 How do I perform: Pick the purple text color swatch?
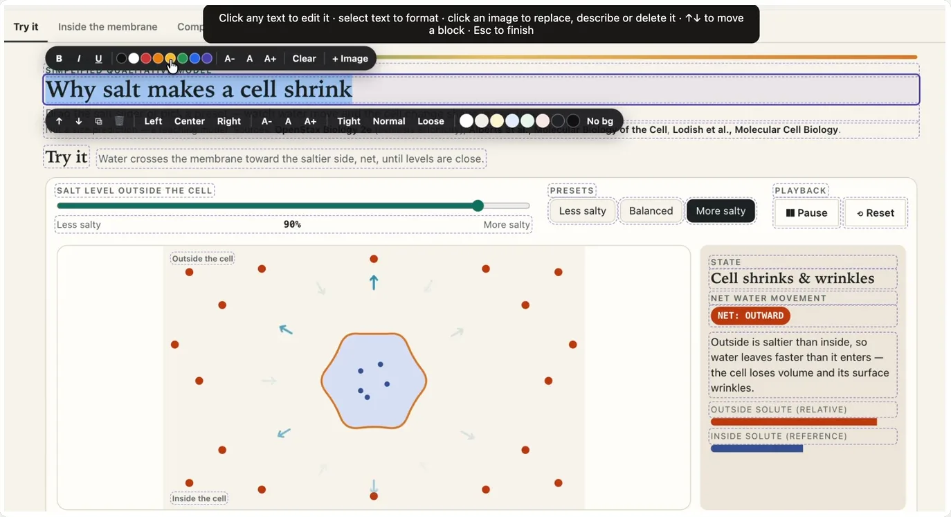coord(207,59)
